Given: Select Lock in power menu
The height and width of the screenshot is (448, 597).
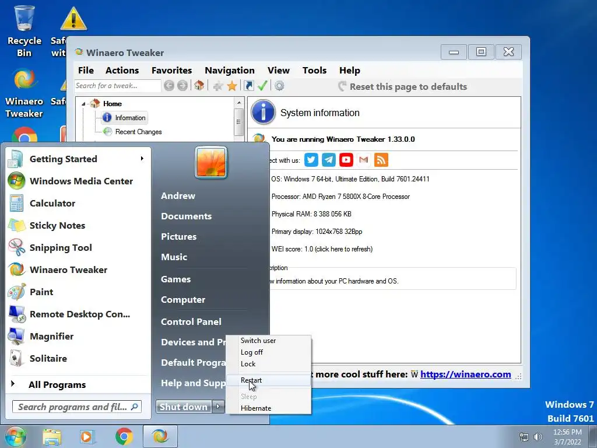Looking at the screenshot, I should pos(268,364).
